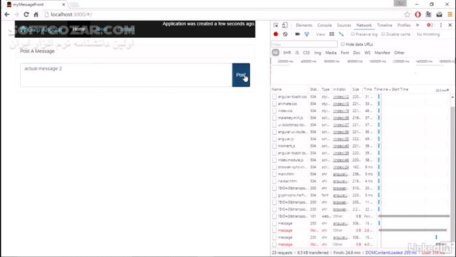
Task: Click the New Tab button
Action: [74, 5]
